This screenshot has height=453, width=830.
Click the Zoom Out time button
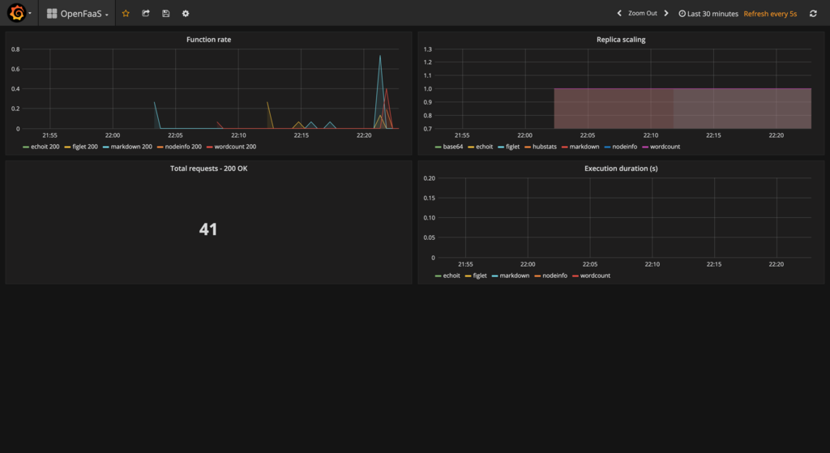643,13
